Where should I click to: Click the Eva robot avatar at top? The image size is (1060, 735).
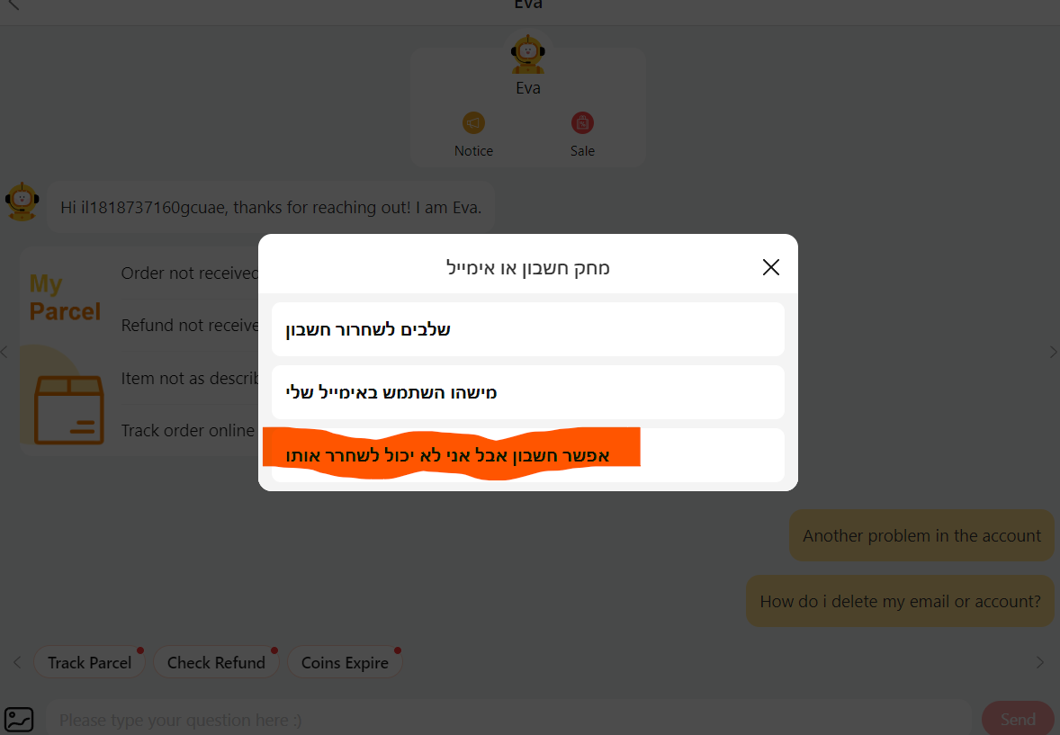[528, 54]
